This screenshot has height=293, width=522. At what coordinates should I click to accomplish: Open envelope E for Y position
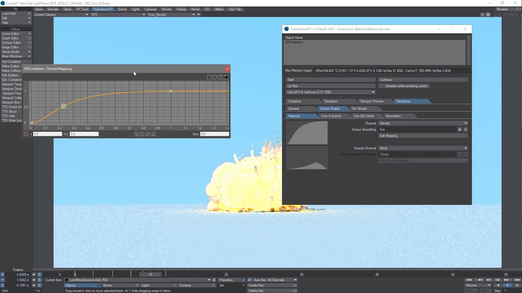pyautogui.click(x=40, y=280)
